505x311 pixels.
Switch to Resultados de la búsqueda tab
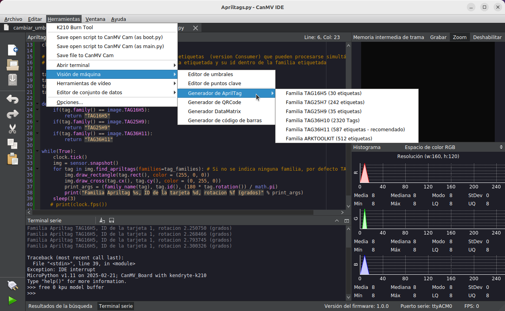click(x=60, y=306)
